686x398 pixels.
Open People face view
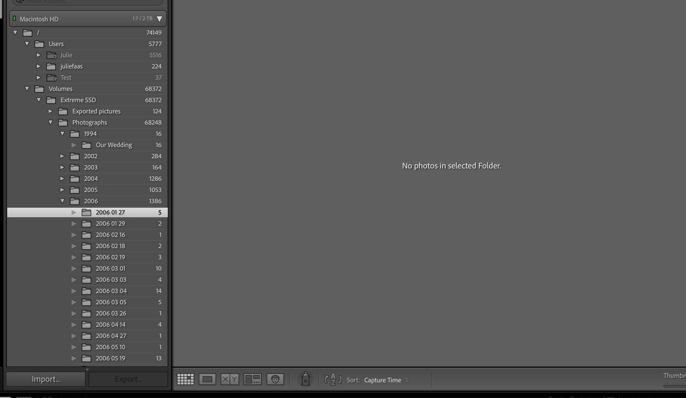pyautogui.click(x=275, y=379)
